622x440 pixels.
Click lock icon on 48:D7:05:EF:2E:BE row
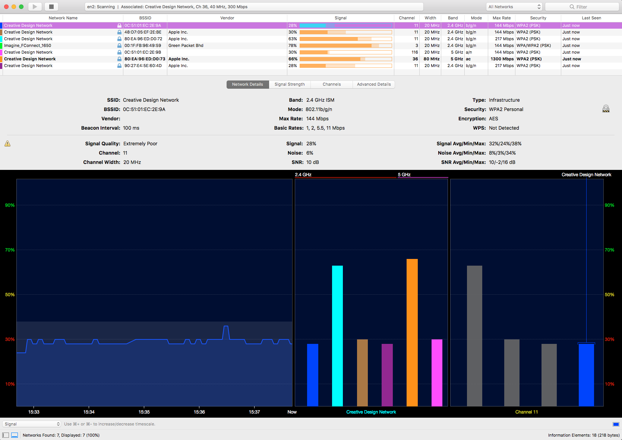(x=119, y=32)
